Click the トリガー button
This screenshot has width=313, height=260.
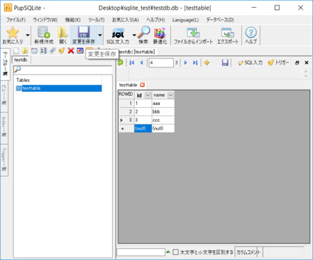coord(278,63)
